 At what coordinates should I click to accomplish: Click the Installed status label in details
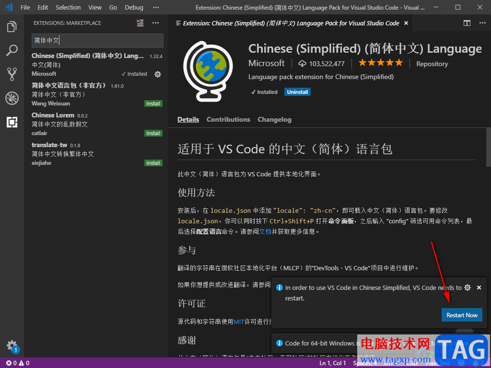[x=264, y=92]
